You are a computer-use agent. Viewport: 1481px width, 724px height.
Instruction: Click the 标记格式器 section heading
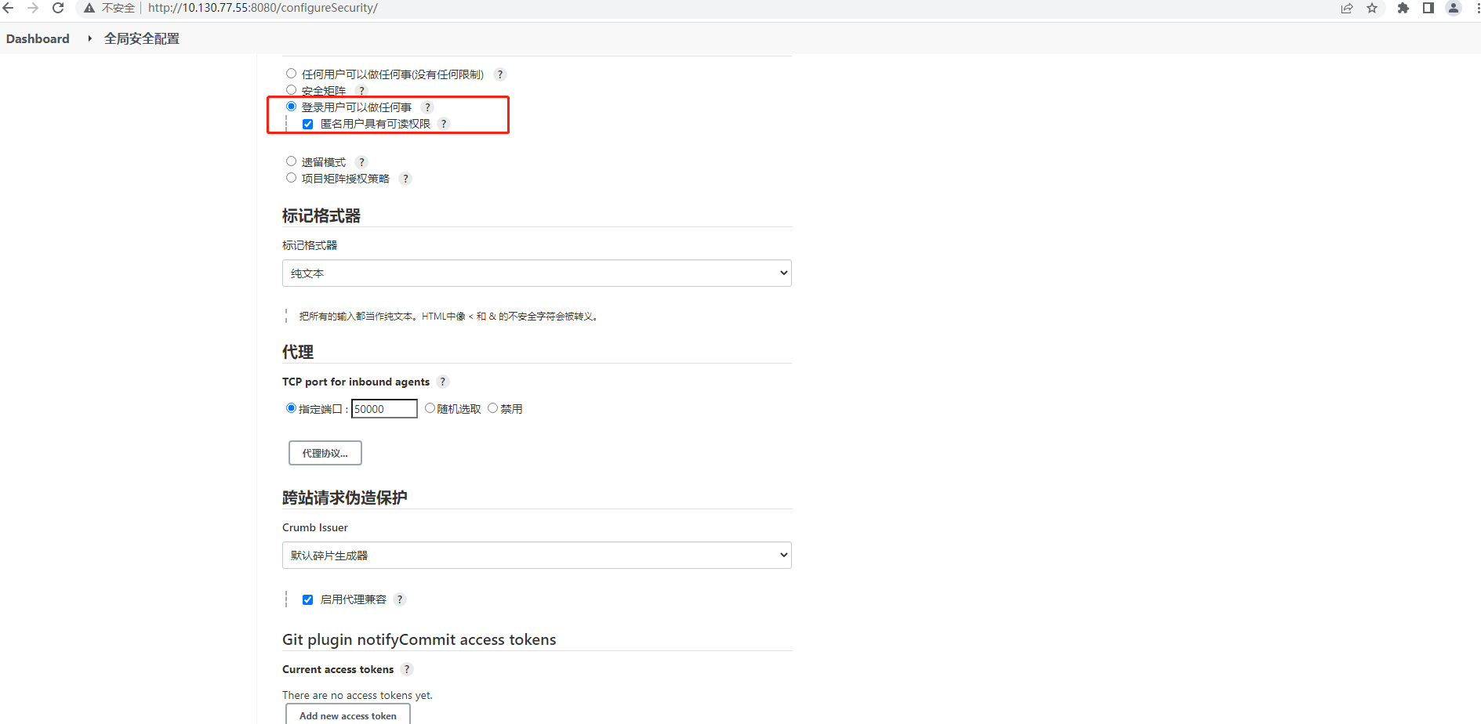click(321, 215)
